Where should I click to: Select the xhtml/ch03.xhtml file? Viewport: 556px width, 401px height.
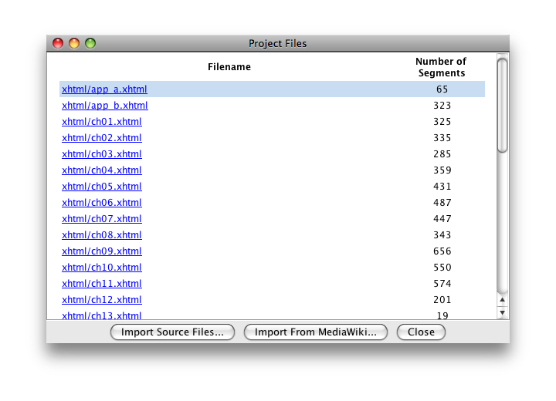pyautogui.click(x=102, y=154)
